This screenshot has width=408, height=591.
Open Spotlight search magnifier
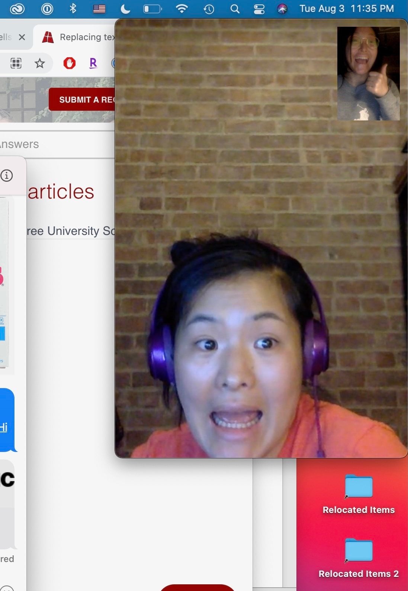coord(235,9)
